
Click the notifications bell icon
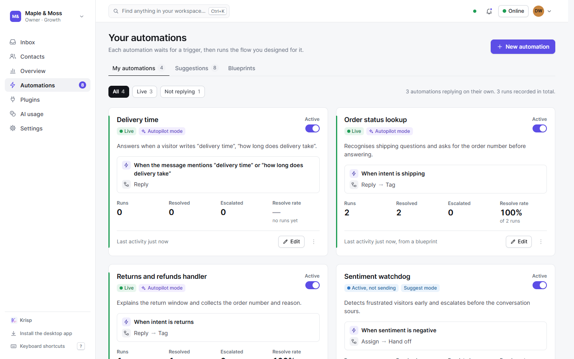[489, 11]
